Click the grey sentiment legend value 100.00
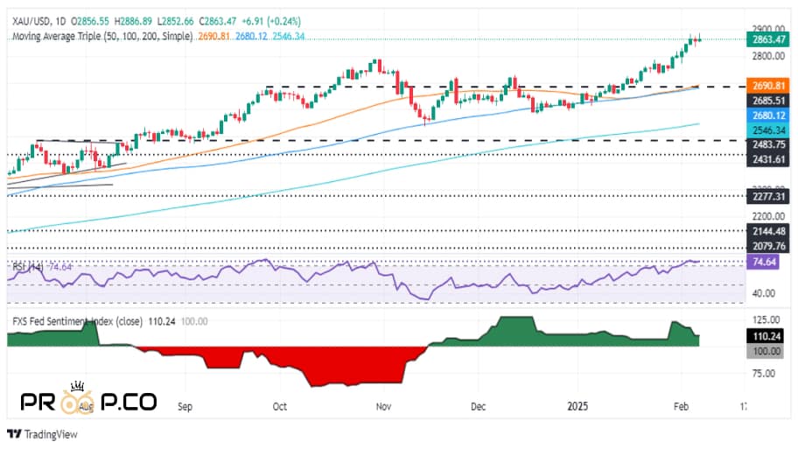798x449 pixels. point(194,321)
